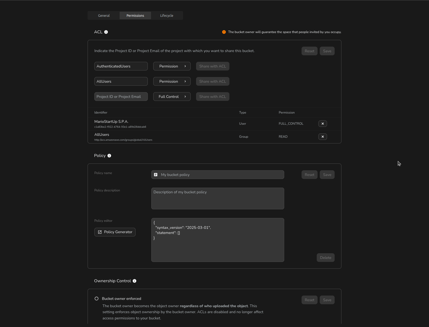Click the info icon beside Policy heading
429x327 pixels.
(109, 156)
